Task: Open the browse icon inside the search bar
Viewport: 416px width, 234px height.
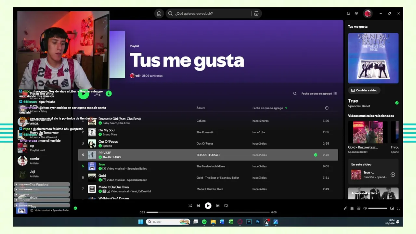Action: tap(256, 14)
